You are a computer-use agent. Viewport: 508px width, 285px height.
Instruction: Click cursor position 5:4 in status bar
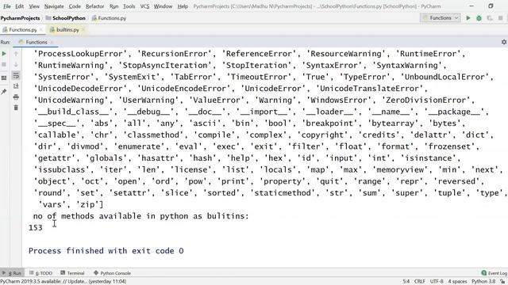click(x=406, y=282)
